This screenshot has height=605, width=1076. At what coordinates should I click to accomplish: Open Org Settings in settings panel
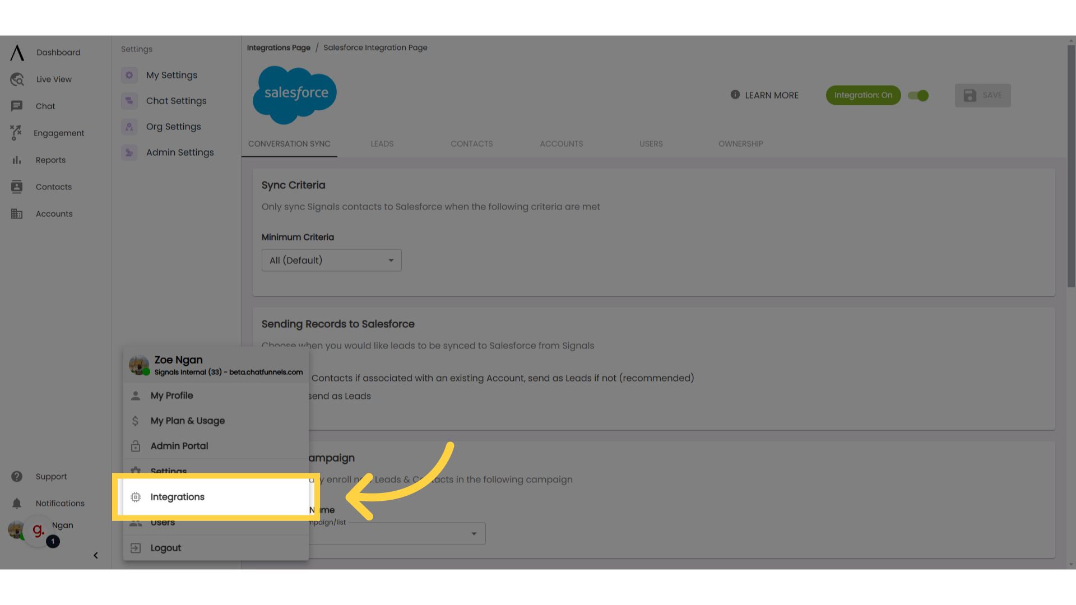point(173,127)
